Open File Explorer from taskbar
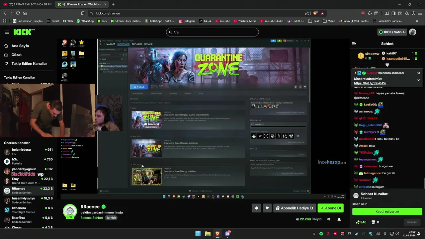This screenshot has height=239, width=425. [208, 234]
